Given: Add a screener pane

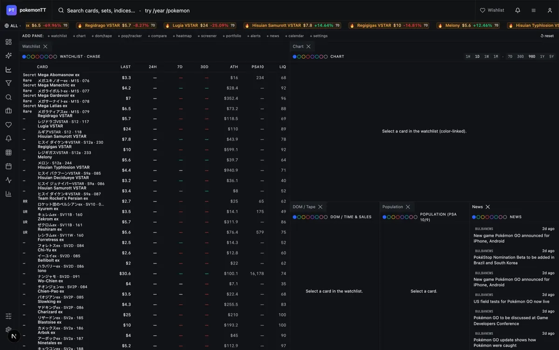Looking at the screenshot, I should (x=206, y=36).
